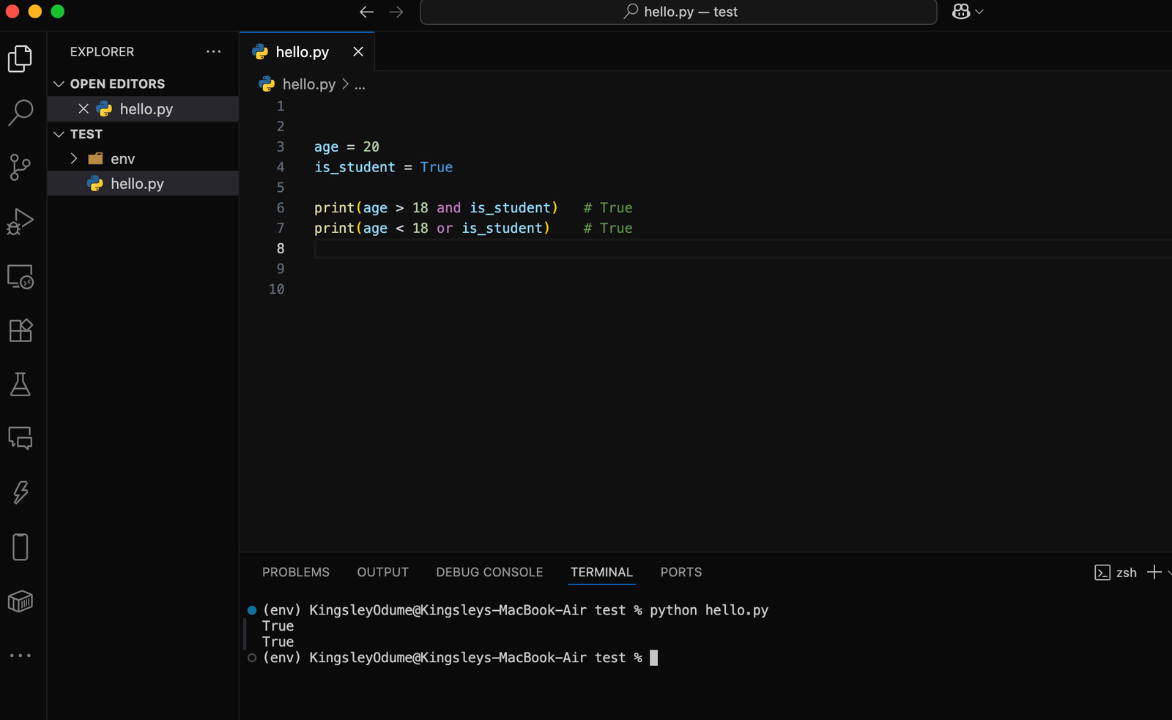Open the accounts icon in the title bar
Image resolution: width=1172 pixels, height=720 pixels.
961,11
